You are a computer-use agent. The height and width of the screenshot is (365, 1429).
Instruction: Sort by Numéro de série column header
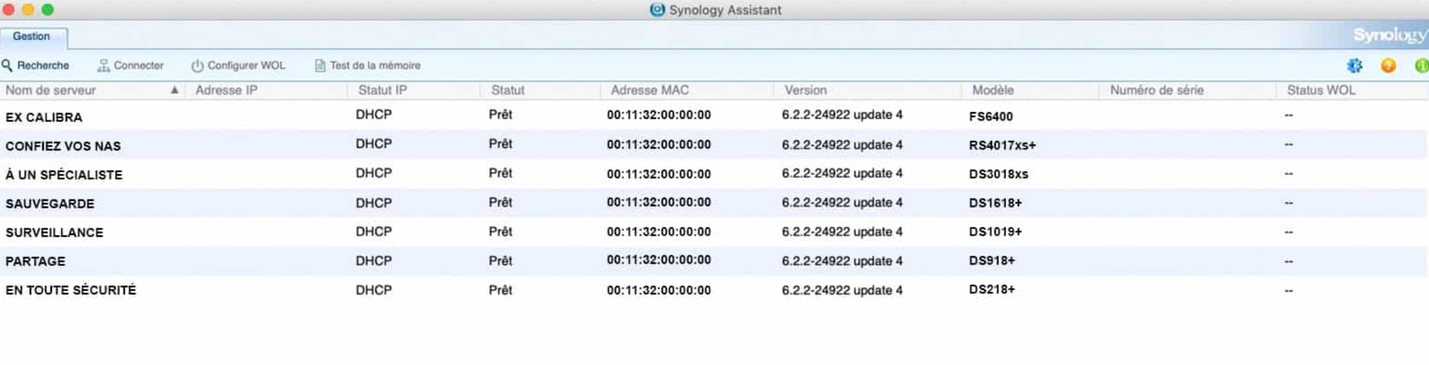[x=1157, y=90]
